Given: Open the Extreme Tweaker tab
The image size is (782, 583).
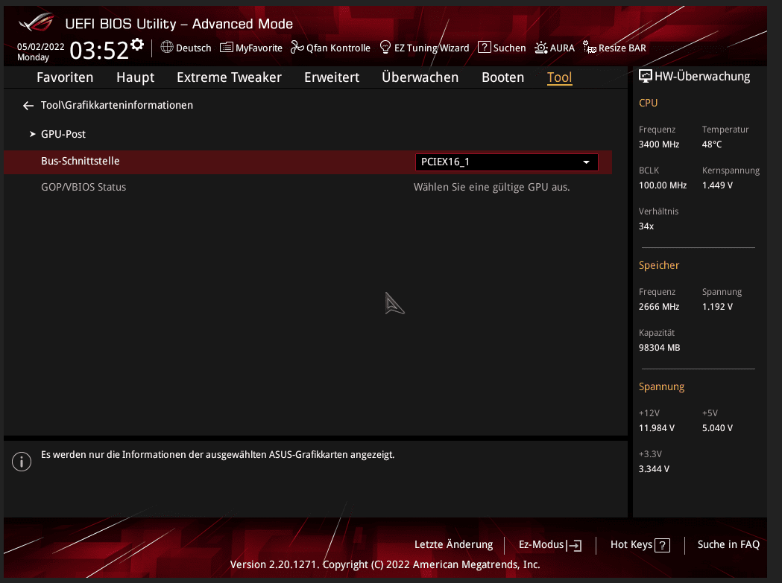Looking at the screenshot, I should [229, 77].
